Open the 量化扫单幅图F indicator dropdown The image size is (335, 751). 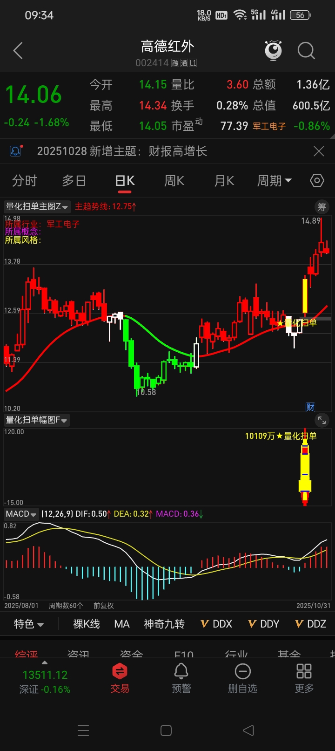(36, 420)
